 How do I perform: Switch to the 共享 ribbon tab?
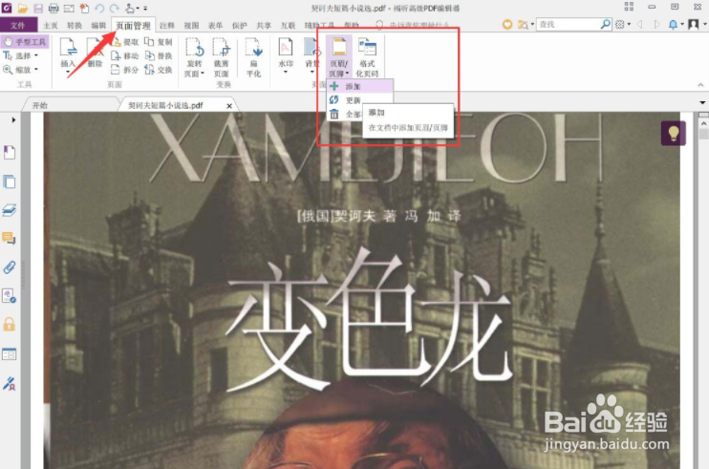264,25
